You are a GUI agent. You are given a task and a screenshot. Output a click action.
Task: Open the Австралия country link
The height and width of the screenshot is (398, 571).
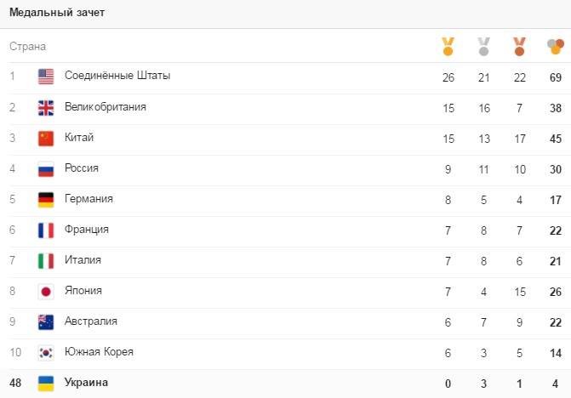pos(91,321)
